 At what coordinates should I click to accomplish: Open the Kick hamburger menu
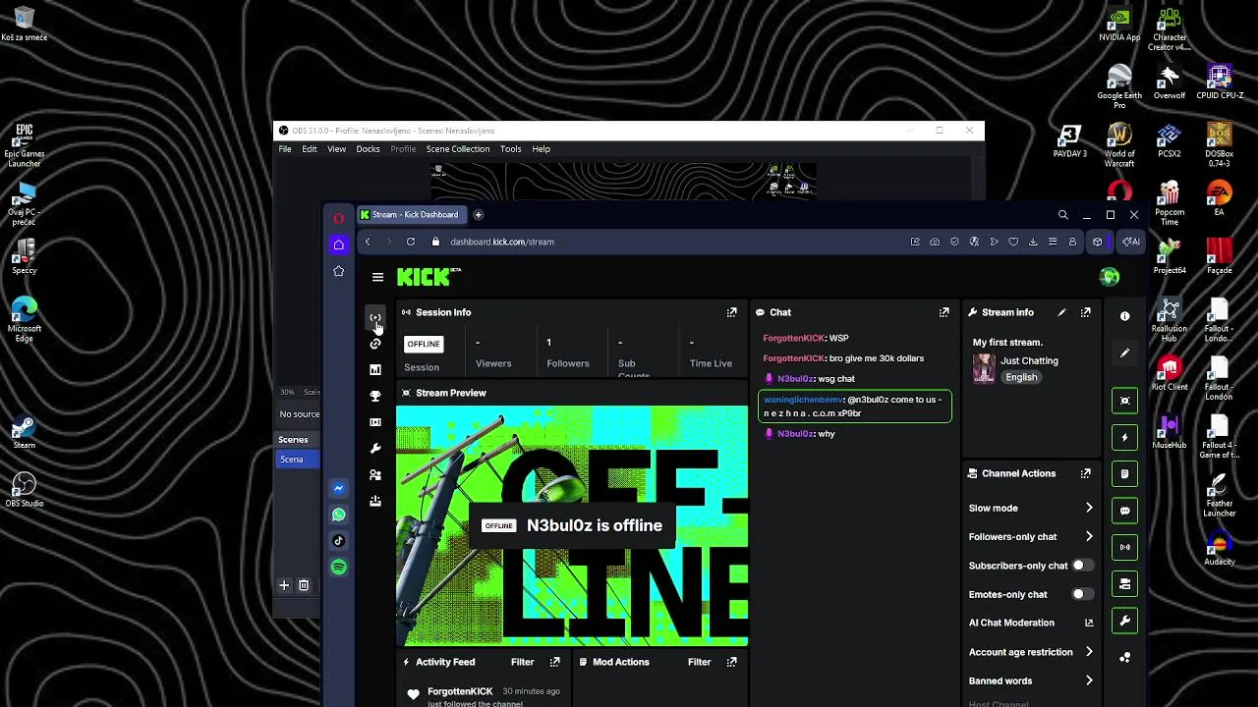(377, 278)
